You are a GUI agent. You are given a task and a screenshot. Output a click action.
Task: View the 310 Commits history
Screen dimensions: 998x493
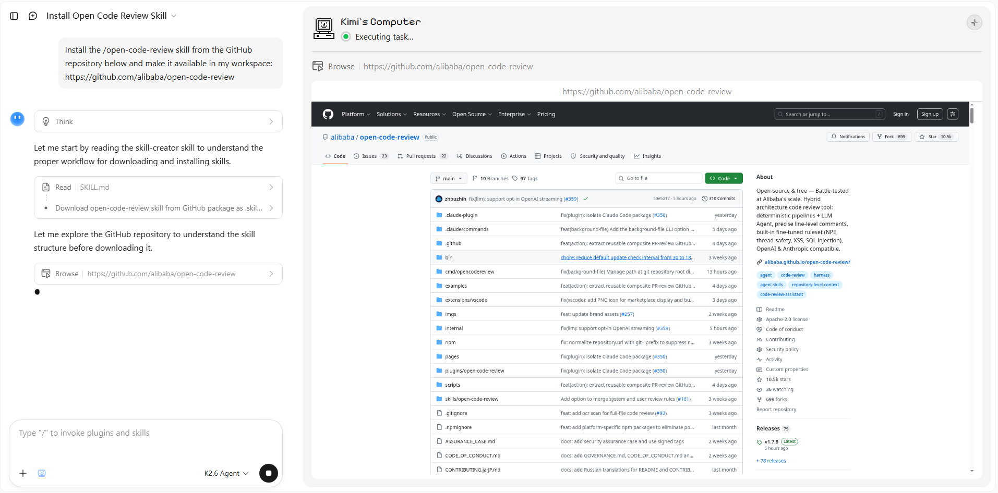coord(718,199)
